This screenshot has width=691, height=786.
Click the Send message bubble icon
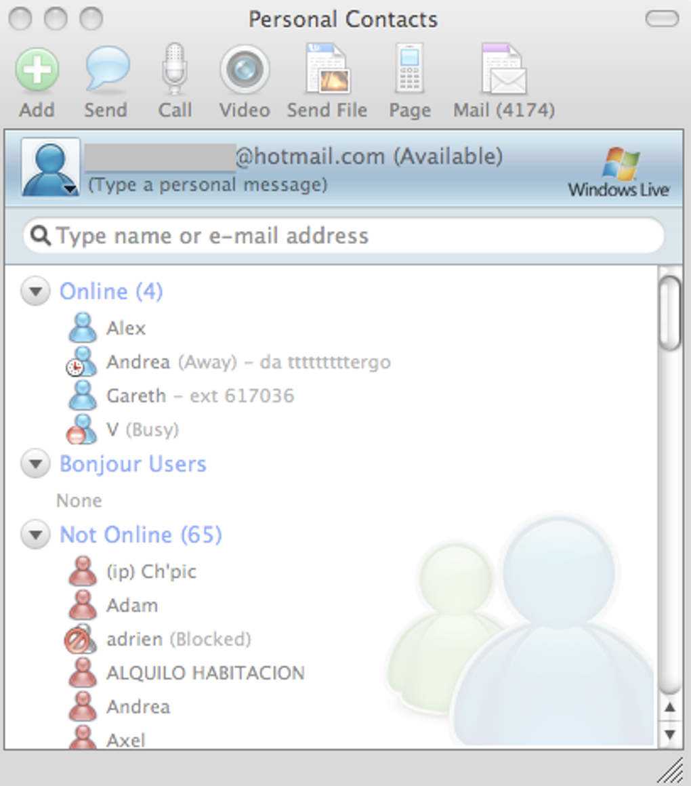tap(107, 68)
